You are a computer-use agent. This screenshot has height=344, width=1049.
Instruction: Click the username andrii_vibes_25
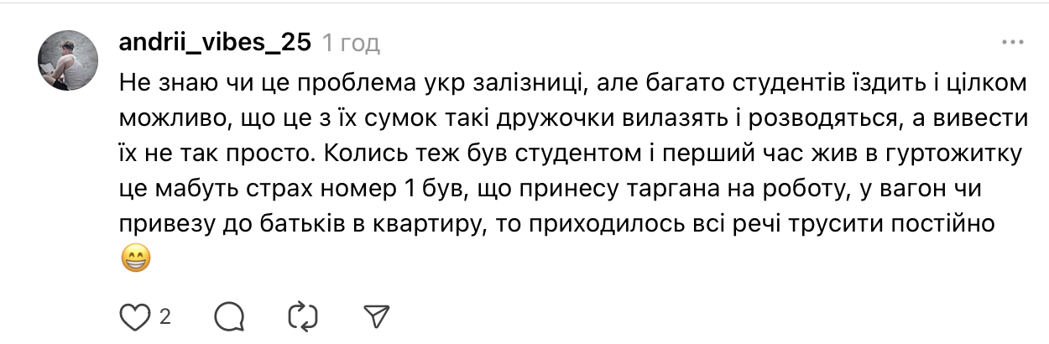tap(217, 43)
